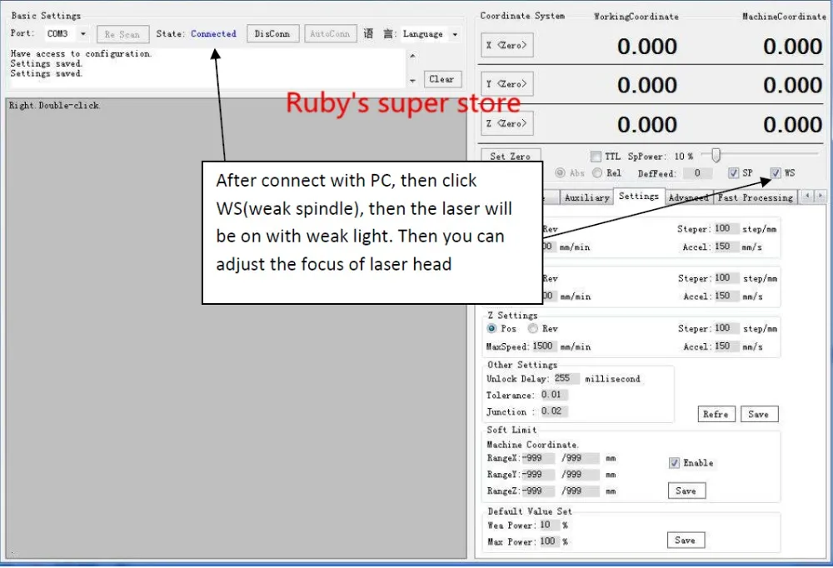This screenshot has height=568, width=833.
Task: Toggle the SP checkbox
Action: coord(733,173)
